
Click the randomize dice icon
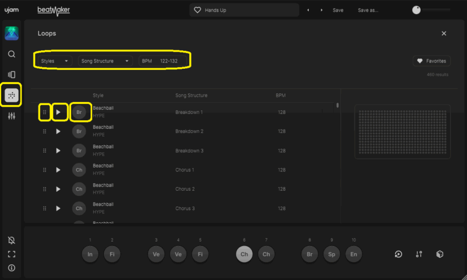440,254
